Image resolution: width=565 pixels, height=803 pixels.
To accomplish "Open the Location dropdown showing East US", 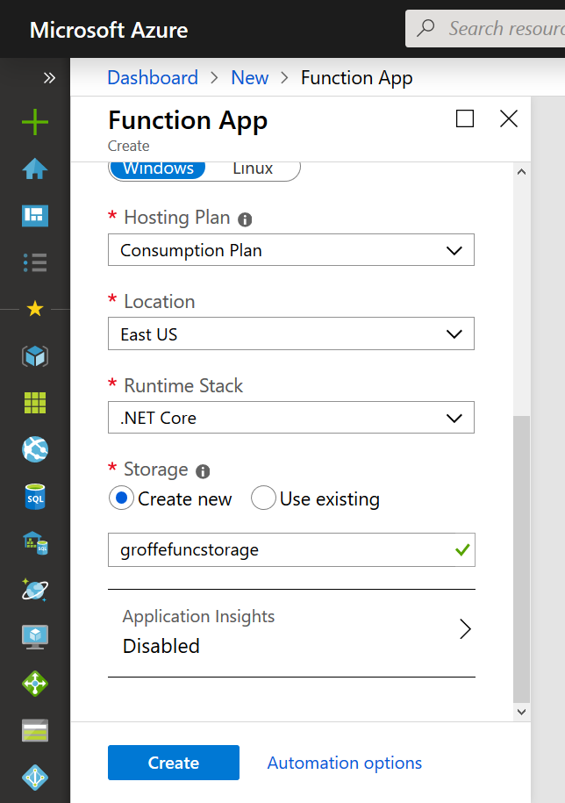I will click(291, 333).
